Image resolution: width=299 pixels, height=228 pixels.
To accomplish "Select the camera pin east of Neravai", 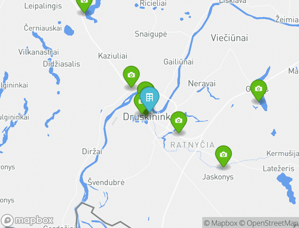I will click(259, 90).
